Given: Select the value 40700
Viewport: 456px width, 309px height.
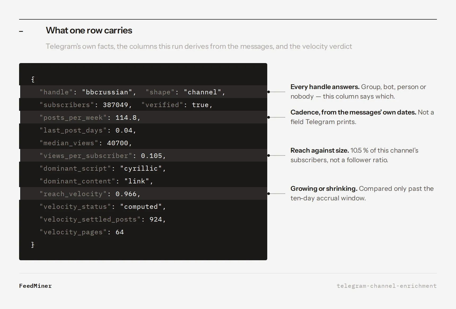Looking at the screenshot, I should coord(117,143).
